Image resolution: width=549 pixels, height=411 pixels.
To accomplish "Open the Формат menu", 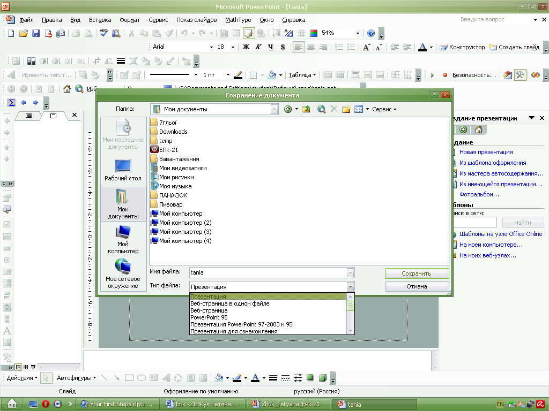I will [130, 20].
